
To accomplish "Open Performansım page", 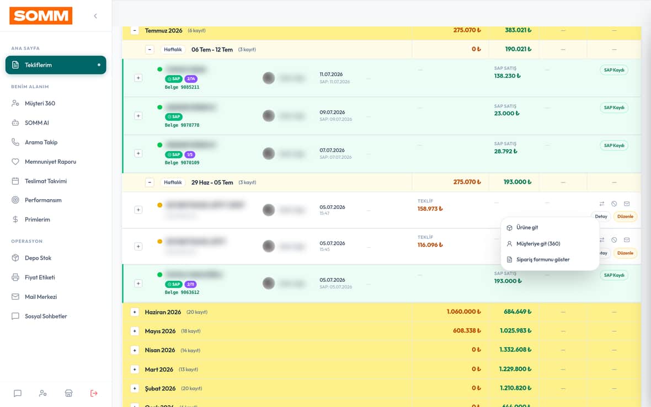I will 56,200.
